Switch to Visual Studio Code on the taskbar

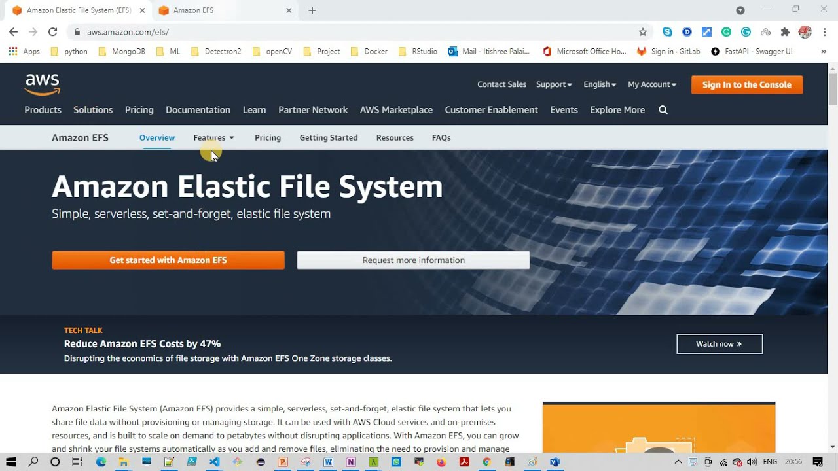pyautogui.click(x=214, y=462)
